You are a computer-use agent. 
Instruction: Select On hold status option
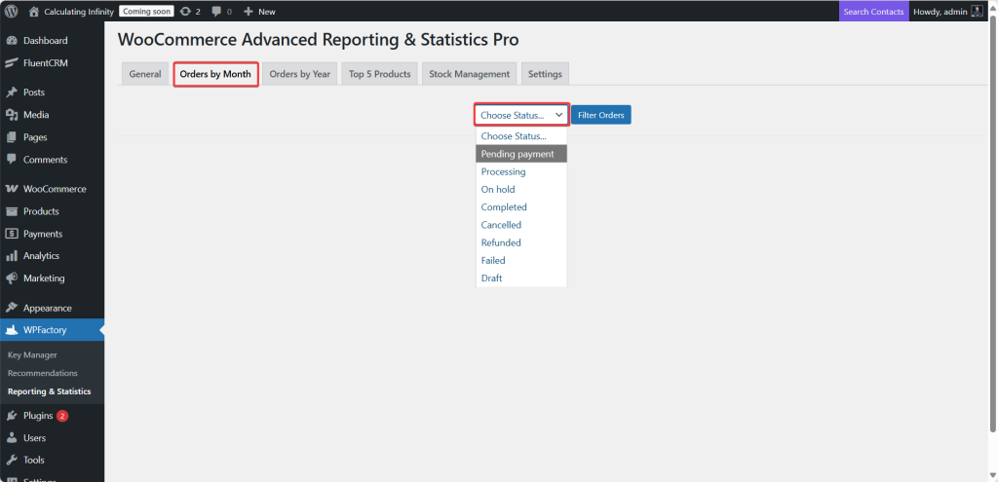click(x=521, y=190)
